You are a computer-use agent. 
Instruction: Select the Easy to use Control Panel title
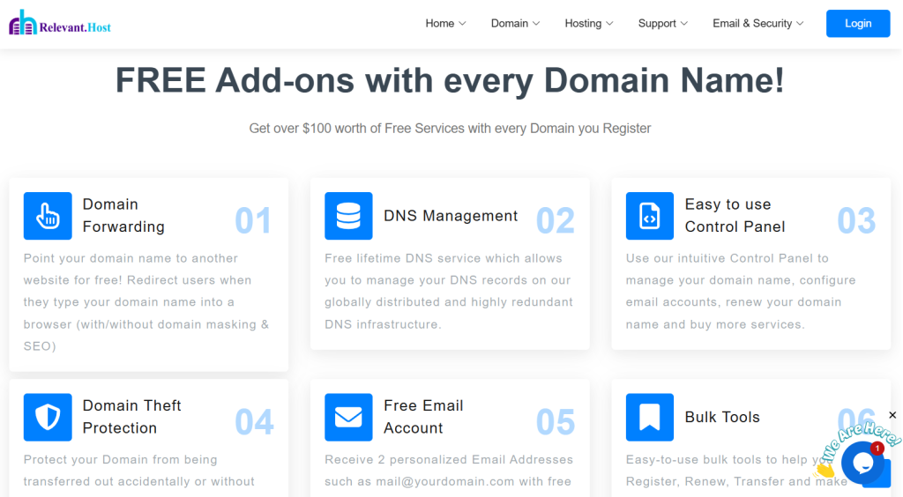coord(735,216)
